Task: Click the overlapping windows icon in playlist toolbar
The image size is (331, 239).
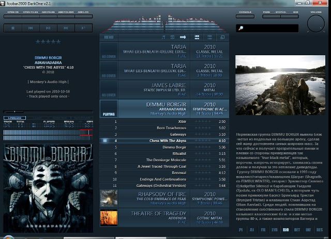Action: click(222, 37)
